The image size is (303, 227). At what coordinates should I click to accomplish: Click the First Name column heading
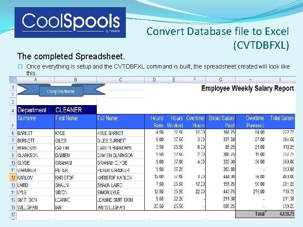click(76, 121)
